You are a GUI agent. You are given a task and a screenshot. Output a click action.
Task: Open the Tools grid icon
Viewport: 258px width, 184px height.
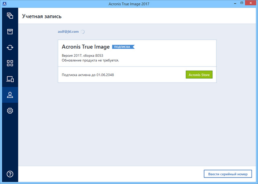[x=10, y=63]
